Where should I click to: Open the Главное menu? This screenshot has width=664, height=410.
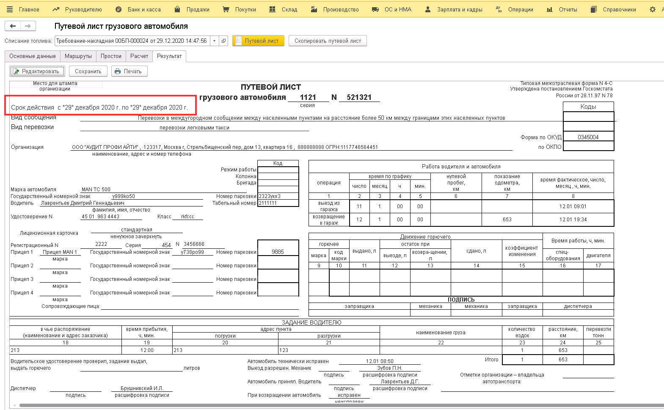(29, 9)
